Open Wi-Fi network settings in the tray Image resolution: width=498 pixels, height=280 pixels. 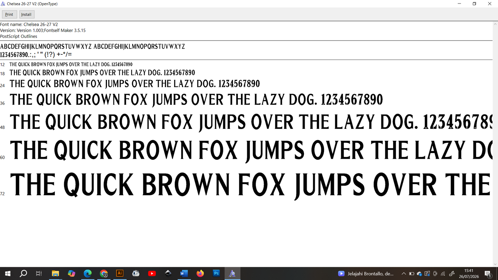tap(443, 273)
